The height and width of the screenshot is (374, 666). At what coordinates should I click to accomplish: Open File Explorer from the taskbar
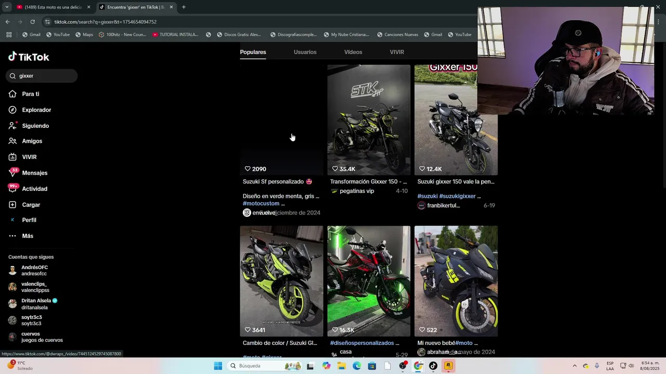[341, 366]
